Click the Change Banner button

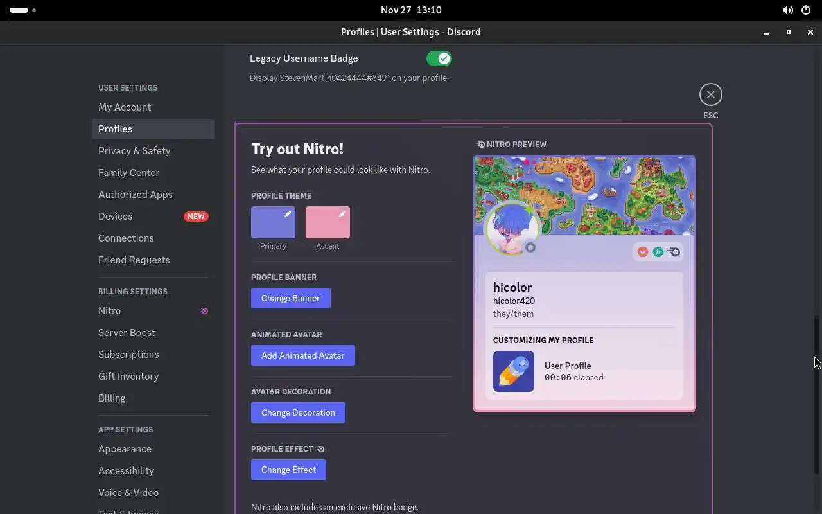[x=290, y=298]
